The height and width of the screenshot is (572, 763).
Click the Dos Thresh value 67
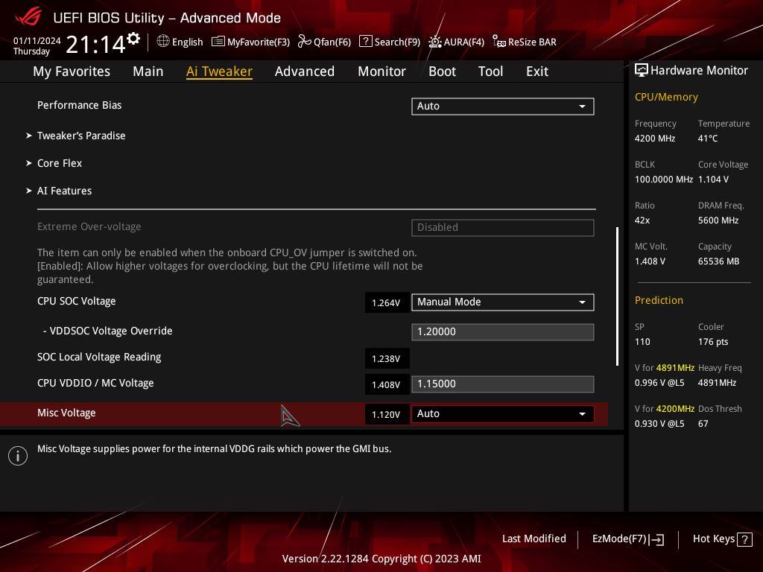coord(703,424)
